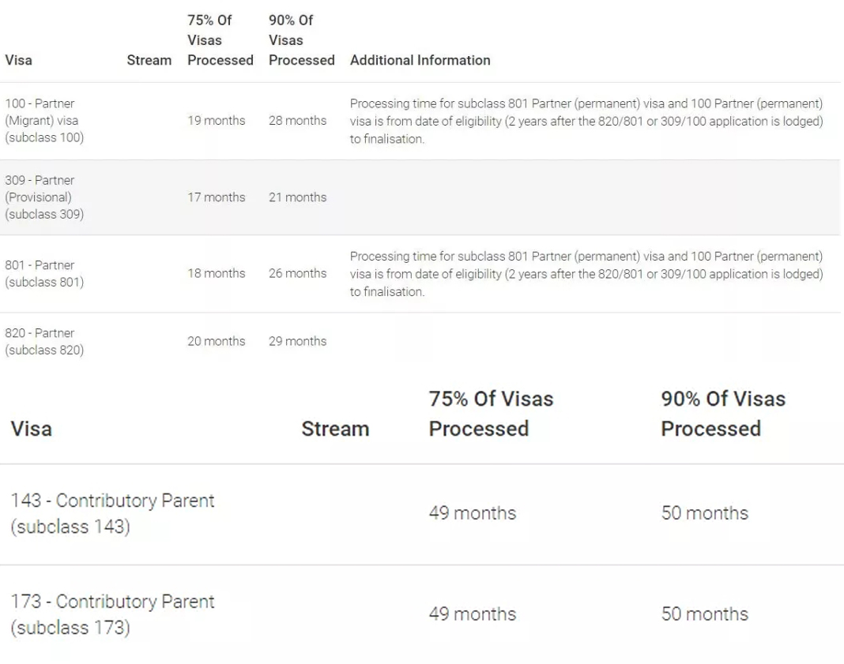The image size is (844, 664).
Task: Select the 173 - Contributory Parent row label
Action: 112,614
